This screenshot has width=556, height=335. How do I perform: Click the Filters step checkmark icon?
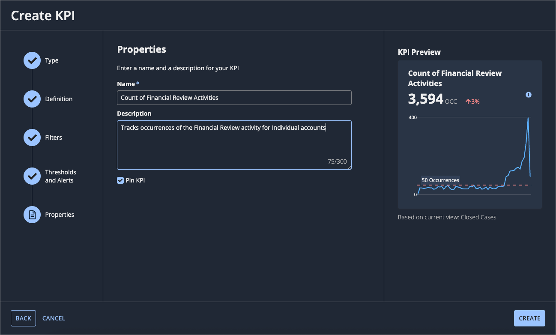pos(32,138)
